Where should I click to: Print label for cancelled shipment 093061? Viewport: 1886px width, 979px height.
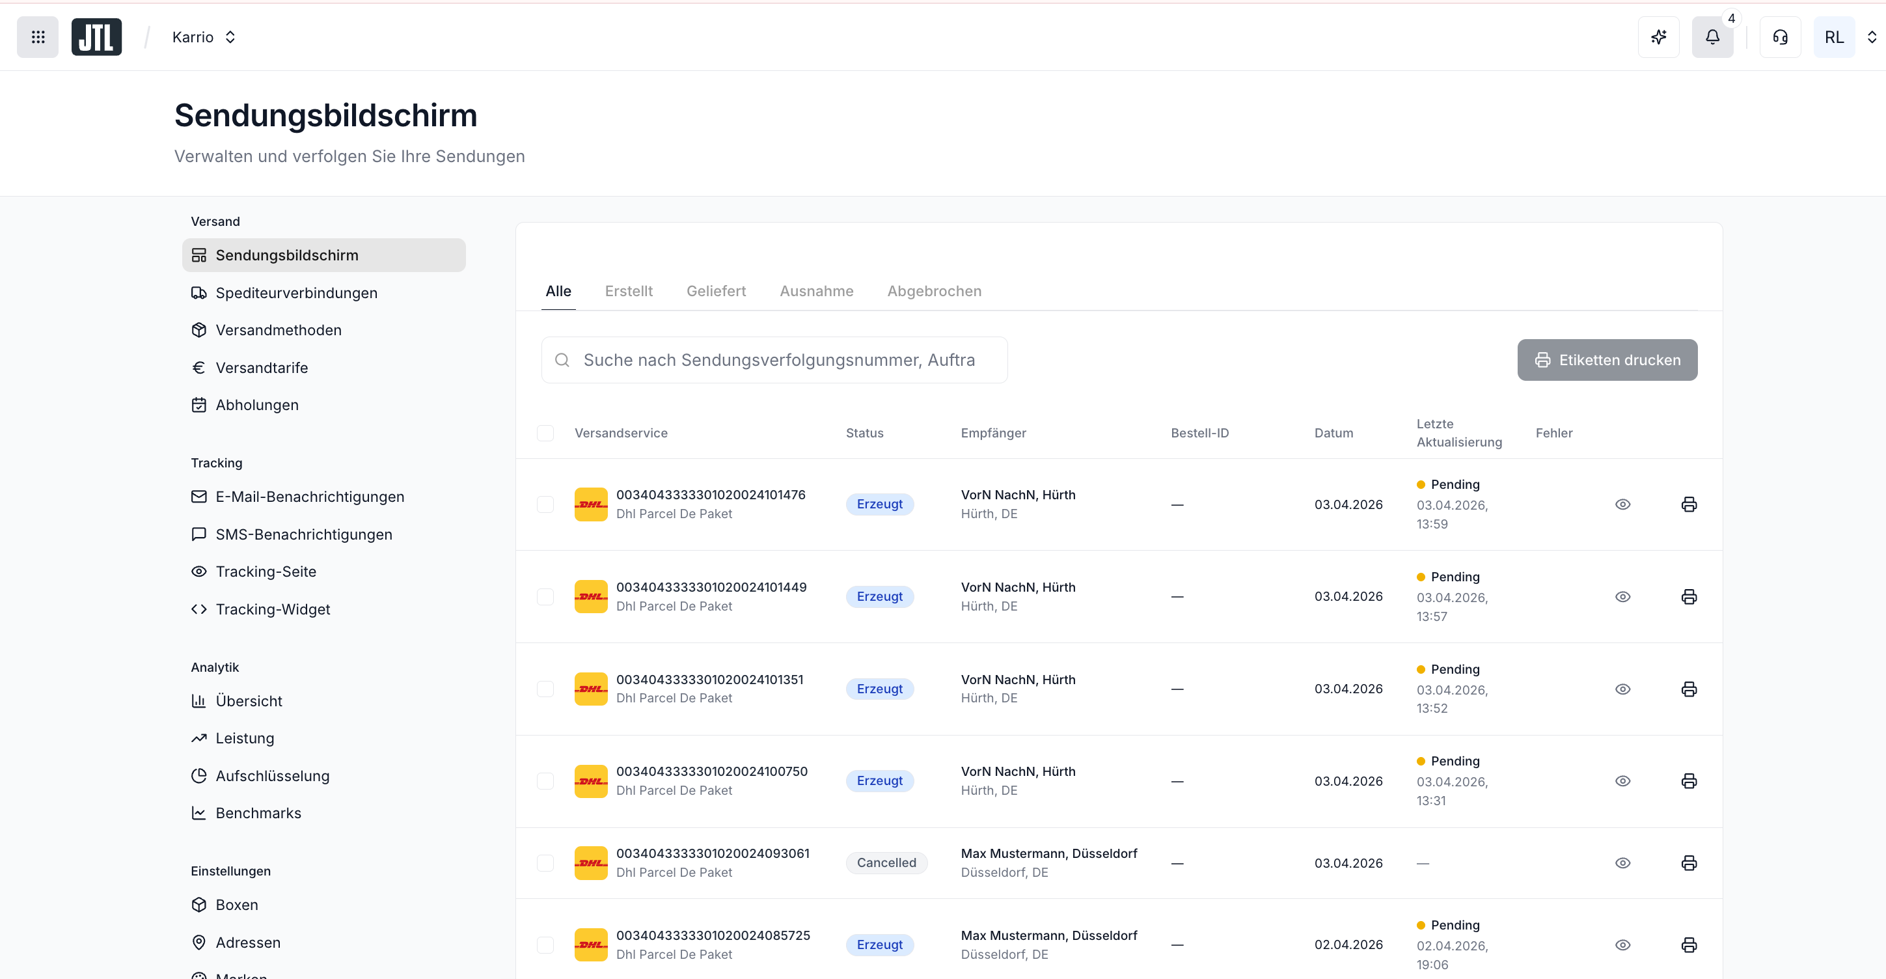(x=1688, y=862)
